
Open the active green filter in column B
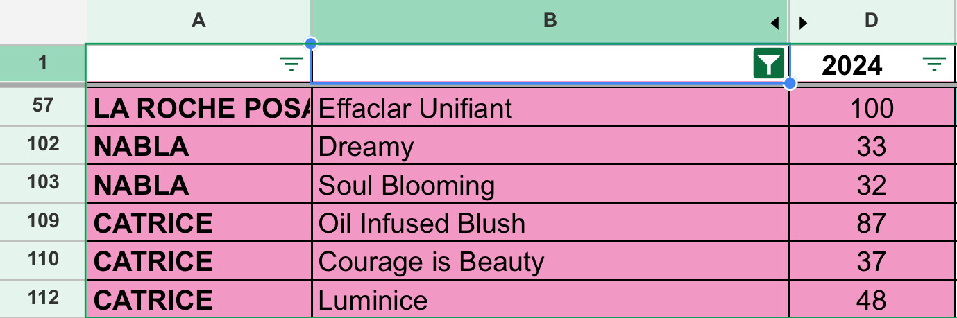click(x=768, y=65)
